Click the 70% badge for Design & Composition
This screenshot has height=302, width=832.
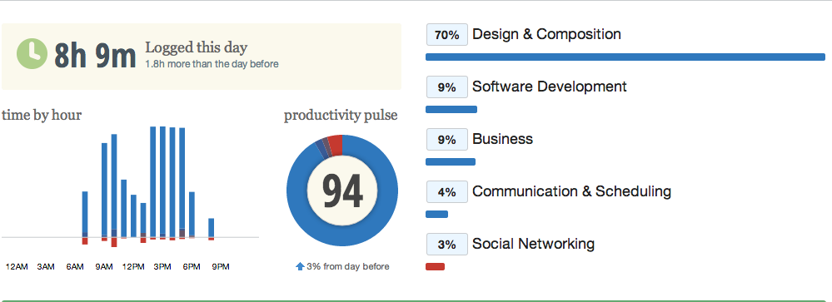coord(446,35)
